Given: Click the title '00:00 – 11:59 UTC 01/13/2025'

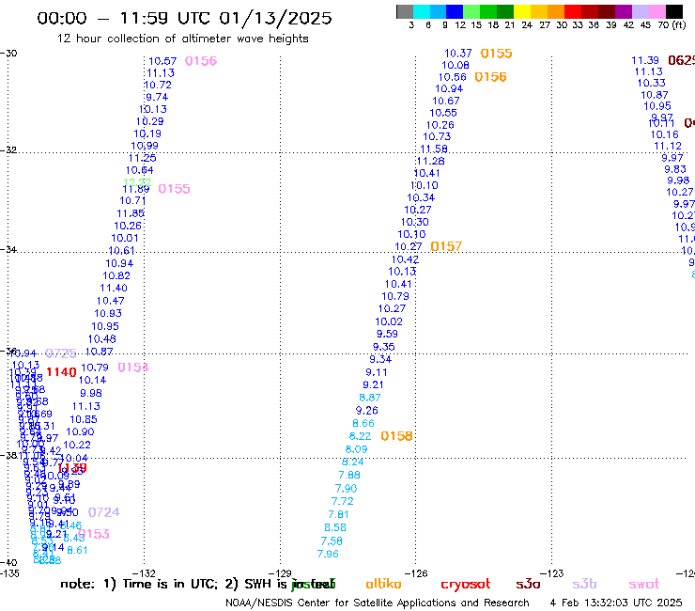Looking at the screenshot, I should 184,18.
